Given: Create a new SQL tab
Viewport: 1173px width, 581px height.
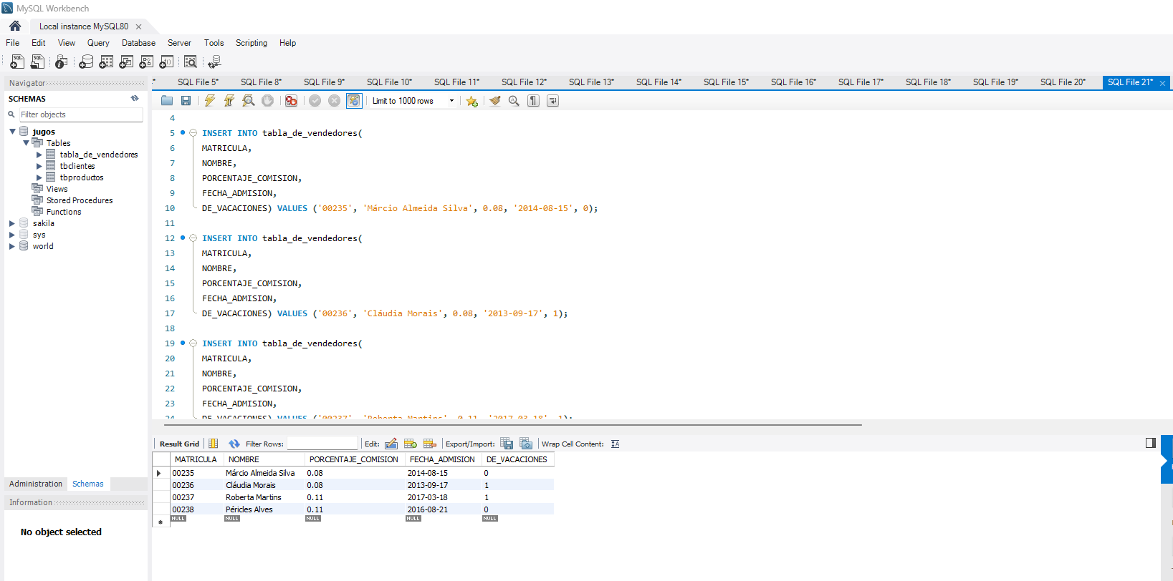Looking at the screenshot, I should 17,62.
